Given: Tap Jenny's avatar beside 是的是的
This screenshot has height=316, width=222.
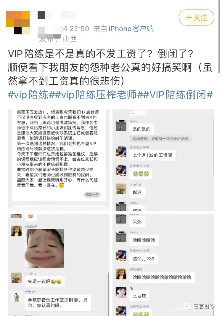Looking at the screenshot, I should click(121, 126).
